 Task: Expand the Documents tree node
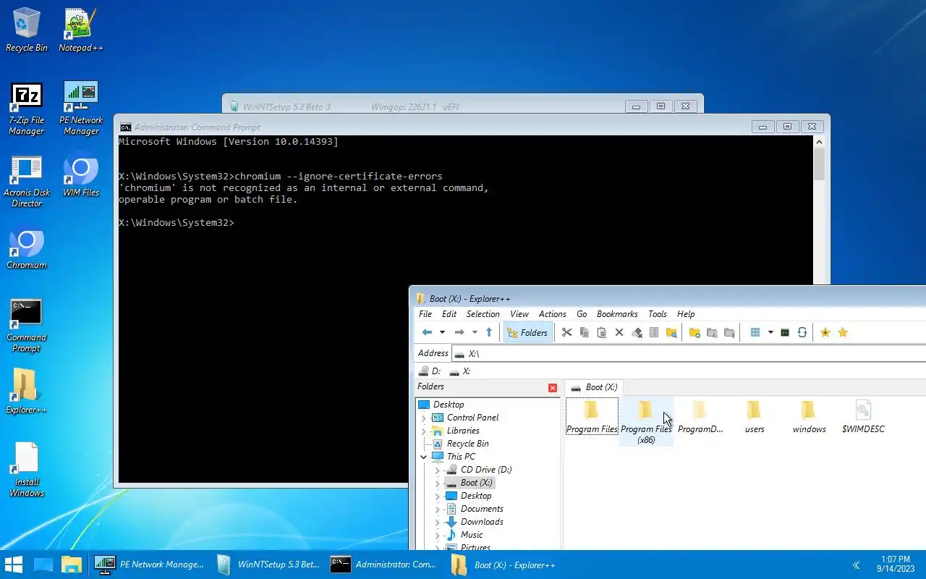click(438, 509)
